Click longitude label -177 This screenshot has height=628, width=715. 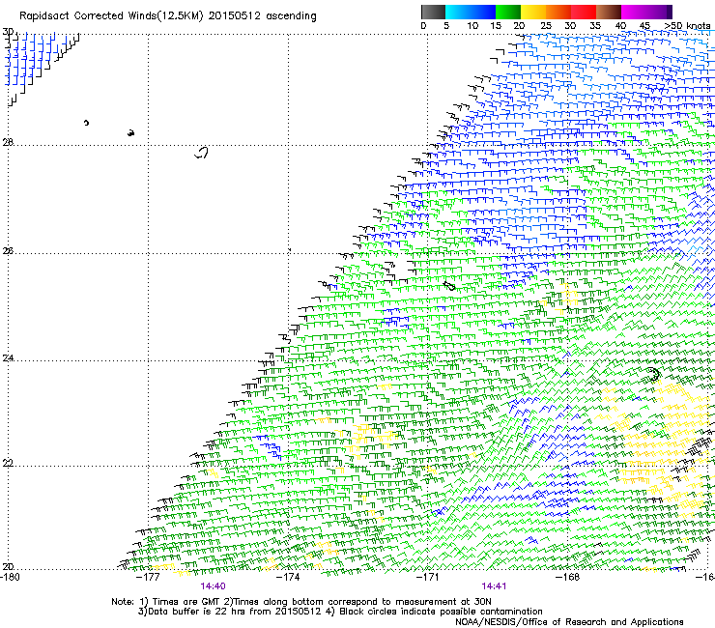[148, 577]
